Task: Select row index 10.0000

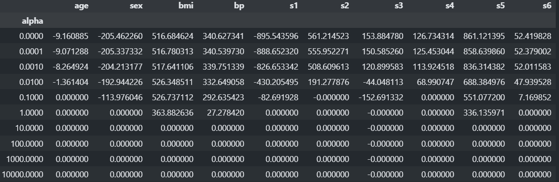Action: click(x=30, y=128)
